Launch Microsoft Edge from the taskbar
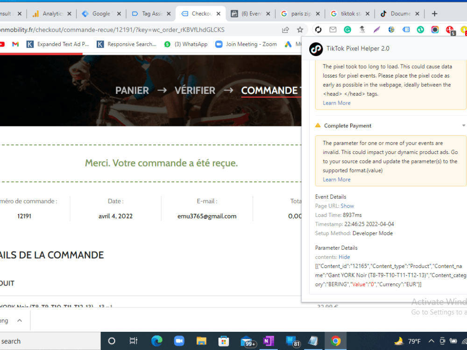Screen dimensions: 467x350 156,341
